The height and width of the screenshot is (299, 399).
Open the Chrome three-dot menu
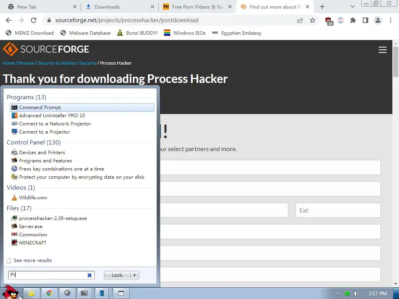coord(390,20)
